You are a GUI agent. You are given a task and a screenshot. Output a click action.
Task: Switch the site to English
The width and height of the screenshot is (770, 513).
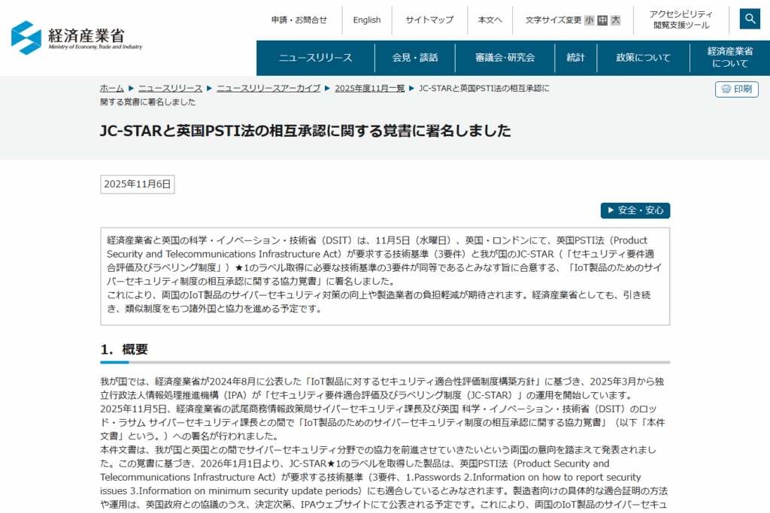point(367,20)
